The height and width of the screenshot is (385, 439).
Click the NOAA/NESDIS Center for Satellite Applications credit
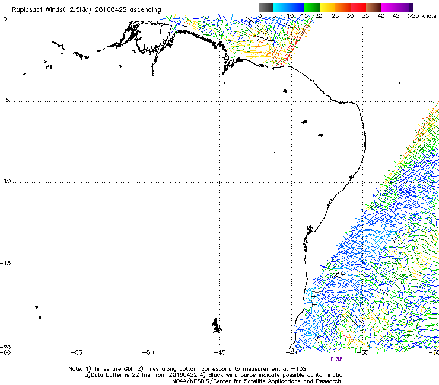256,381
